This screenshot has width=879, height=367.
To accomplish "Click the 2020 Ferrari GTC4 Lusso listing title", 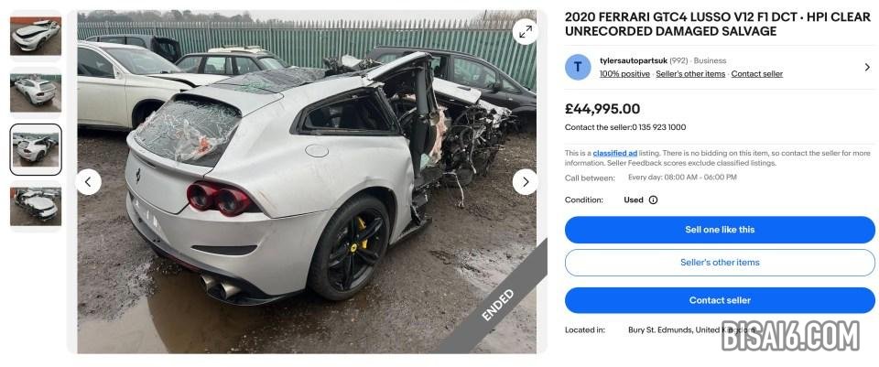I will pos(718,24).
